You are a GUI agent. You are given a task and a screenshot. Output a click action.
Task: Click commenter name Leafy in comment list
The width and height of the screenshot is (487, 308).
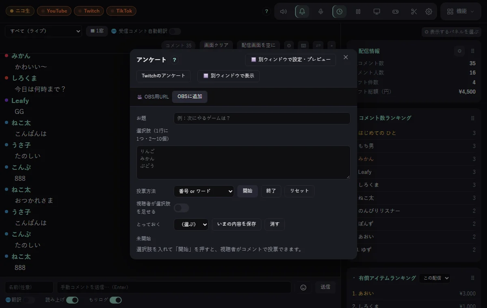[20, 101]
